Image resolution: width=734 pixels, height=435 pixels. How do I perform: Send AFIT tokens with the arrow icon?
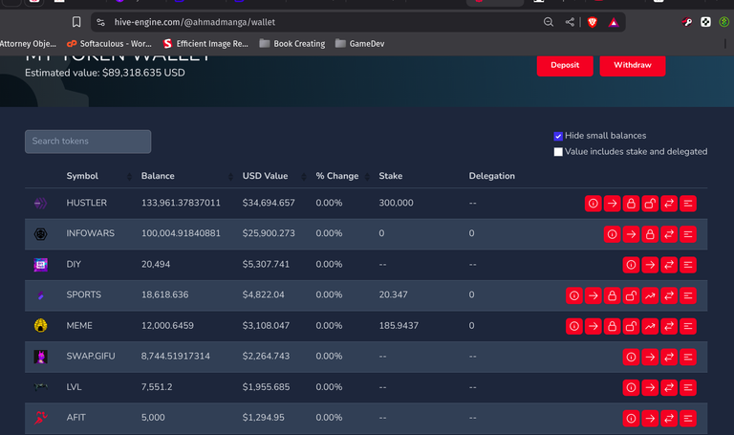pos(650,418)
